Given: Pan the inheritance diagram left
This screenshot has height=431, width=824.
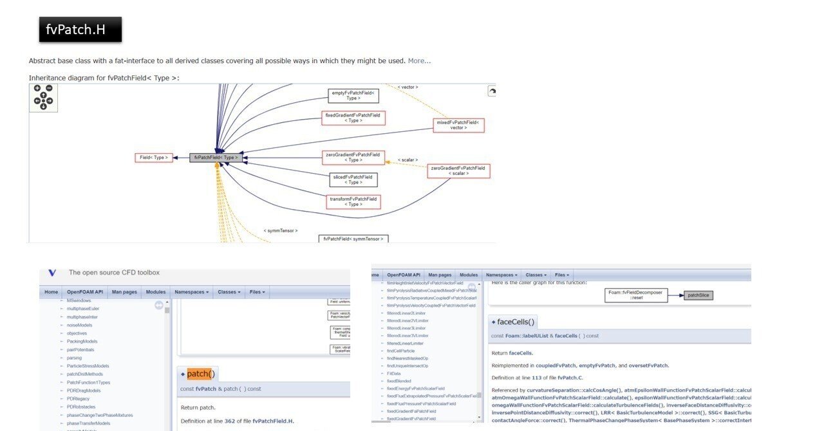Looking at the screenshot, I should (x=37, y=101).
